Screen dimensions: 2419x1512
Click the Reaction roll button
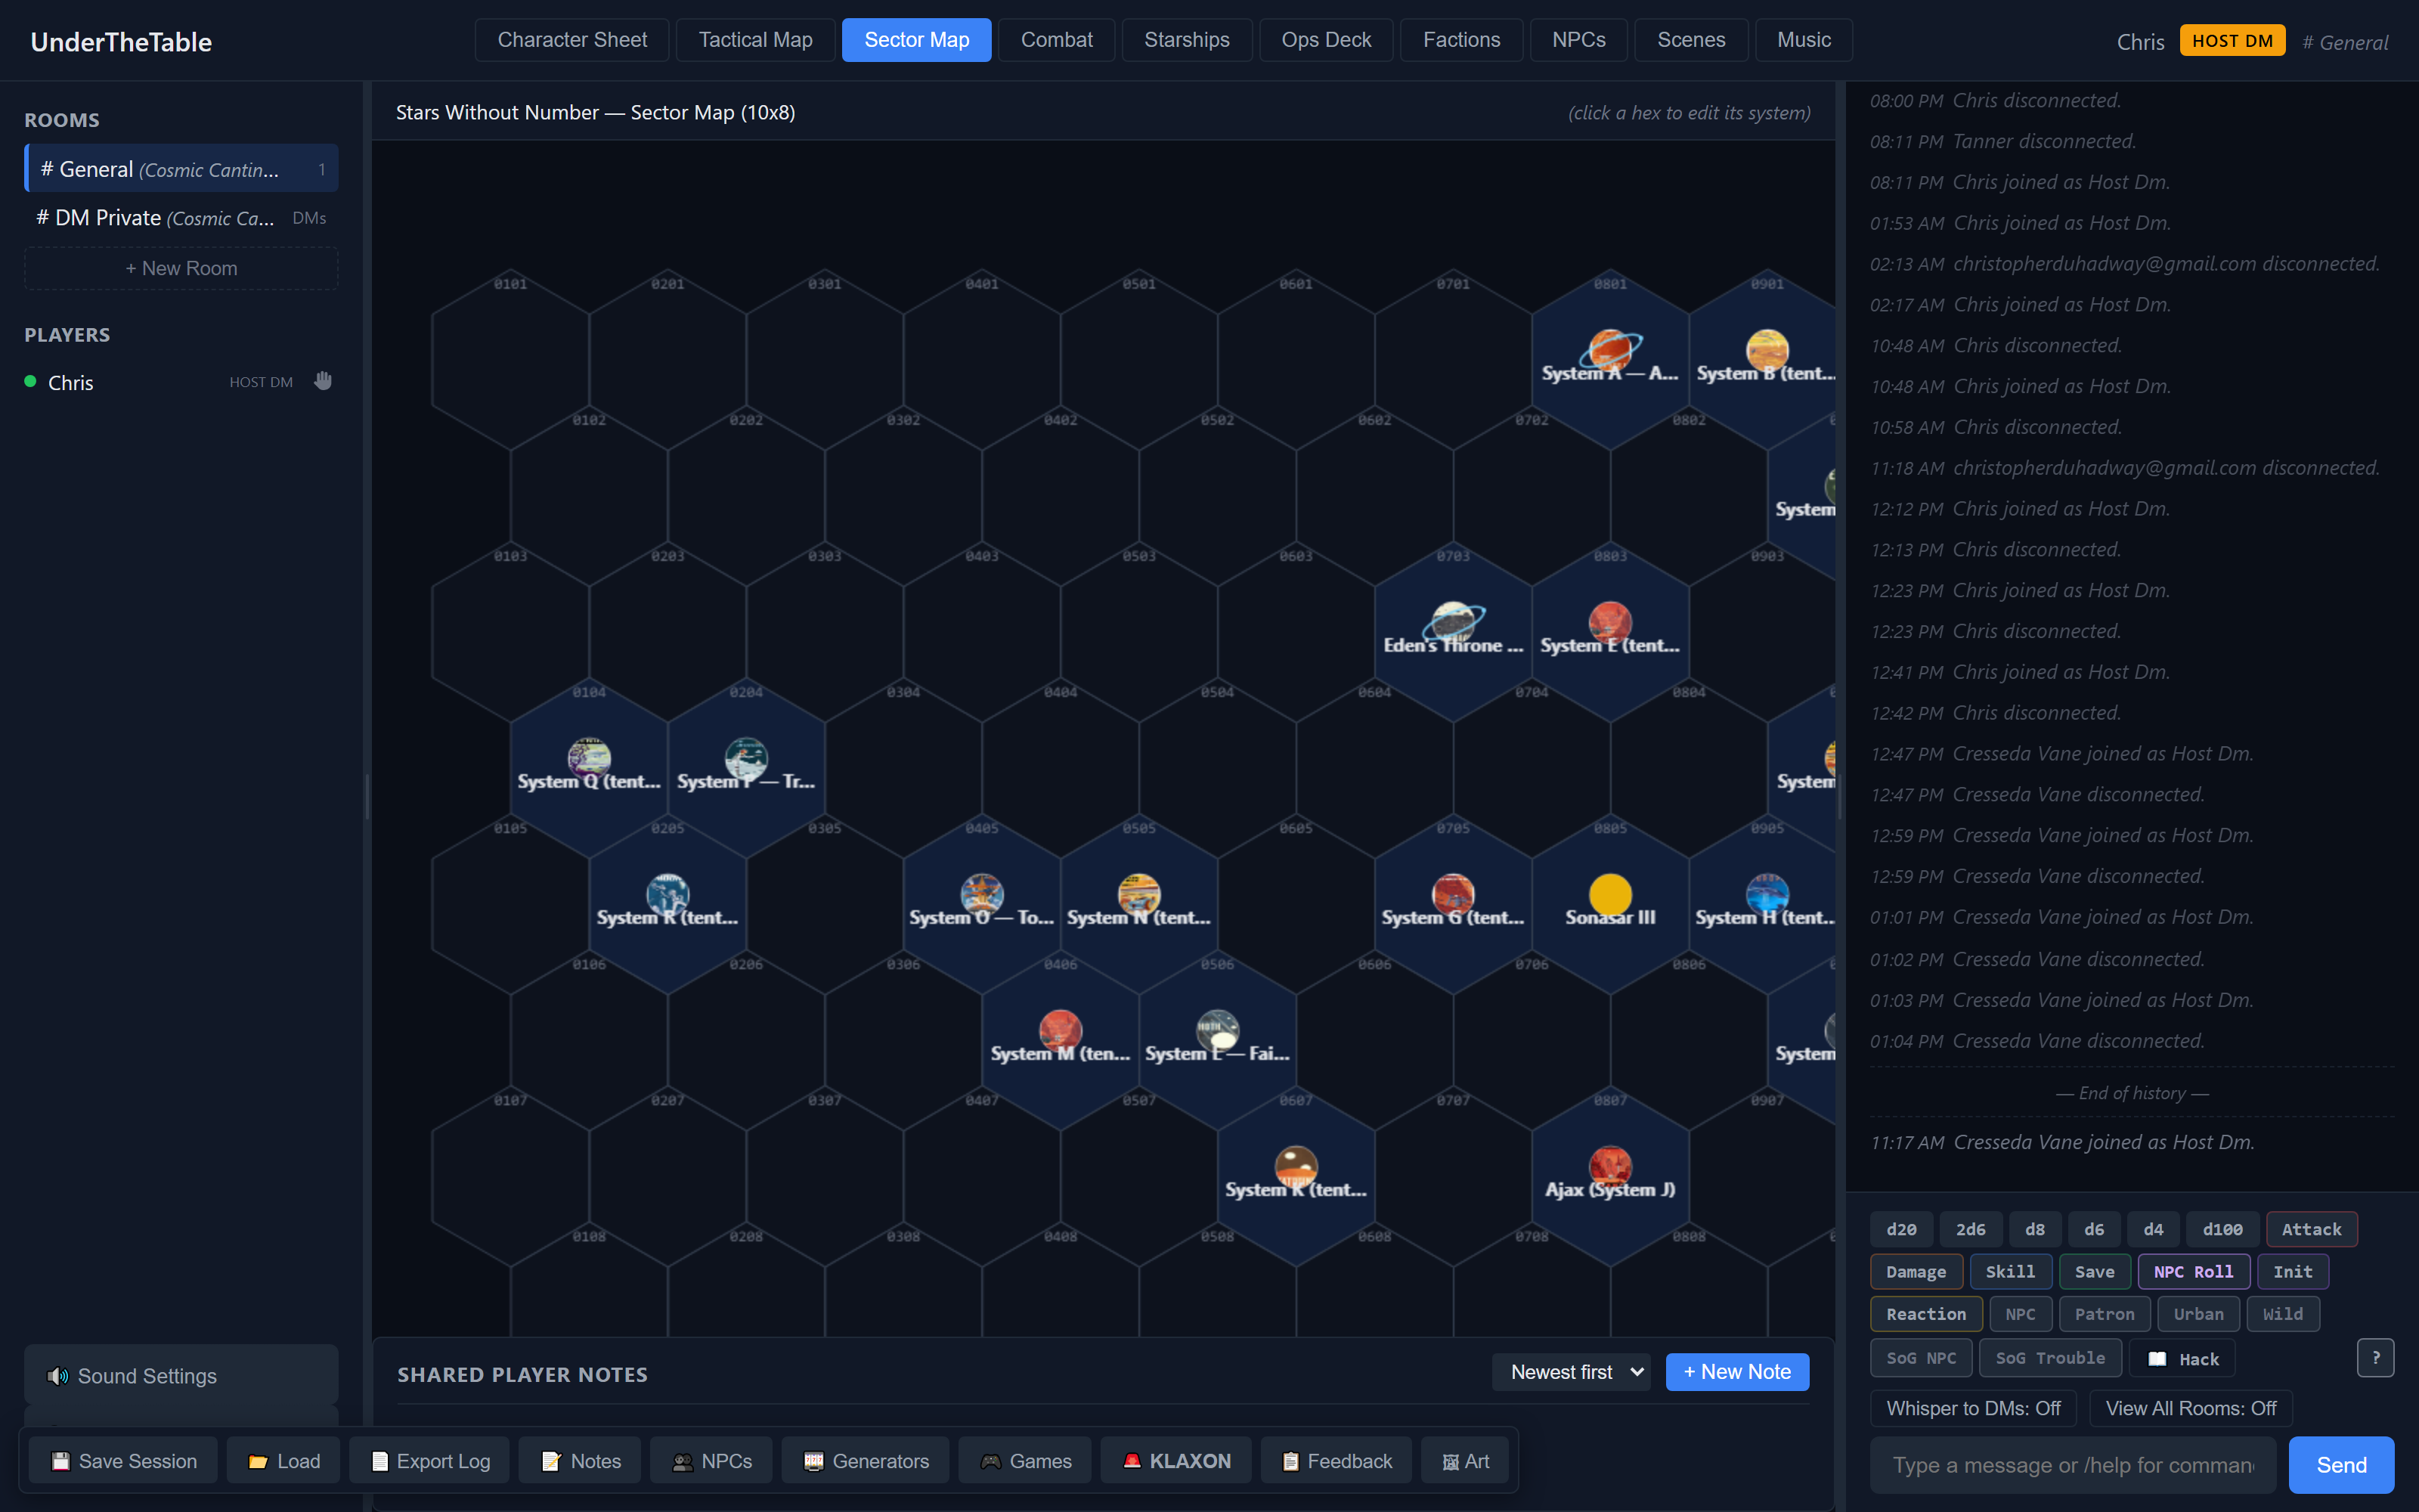[1926, 1314]
